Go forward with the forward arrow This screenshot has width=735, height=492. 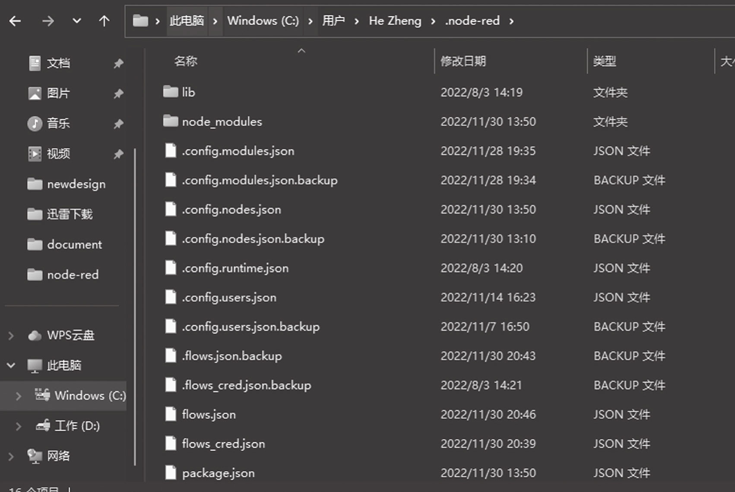[48, 21]
